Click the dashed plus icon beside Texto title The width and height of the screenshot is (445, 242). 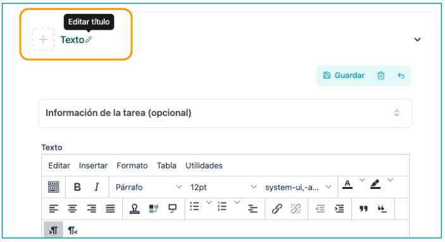point(43,39)
